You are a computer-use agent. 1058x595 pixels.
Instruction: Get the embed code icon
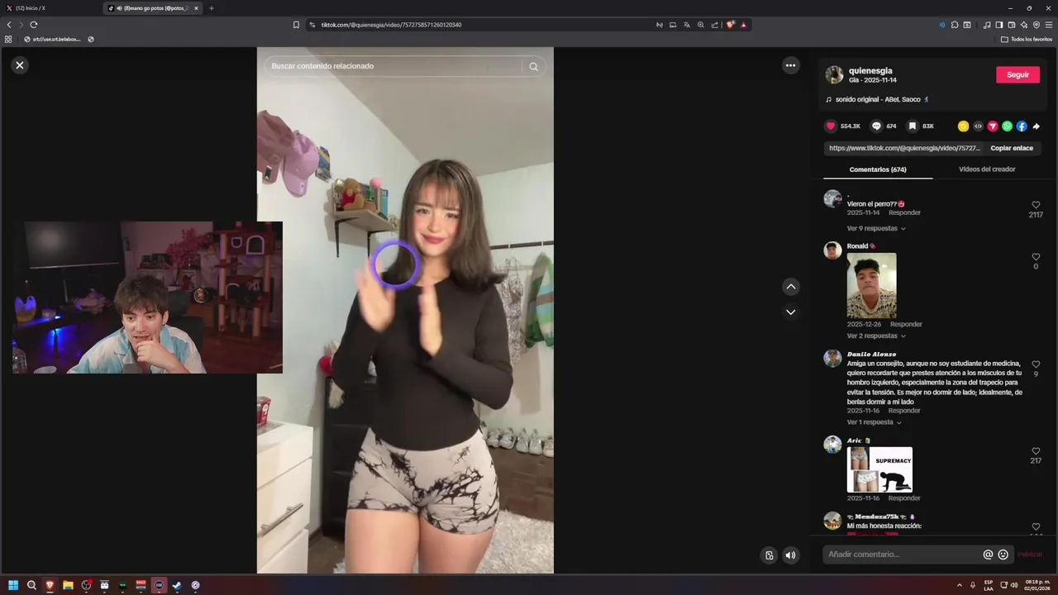[x=978, y=126]
